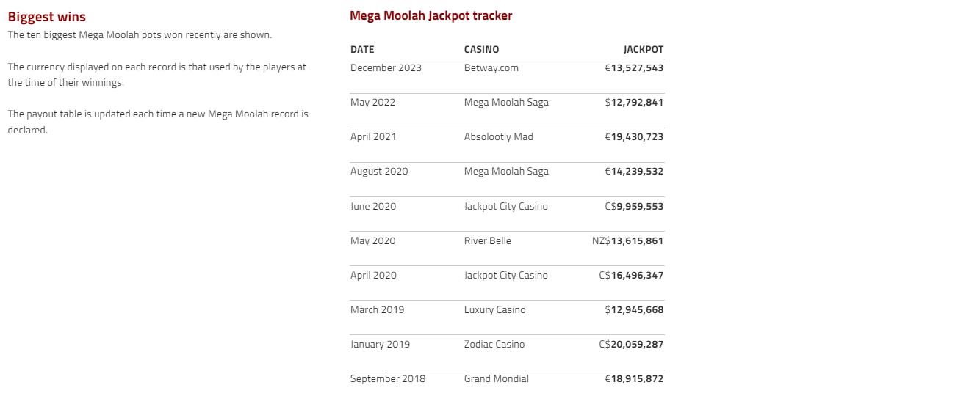969x393 pixels.
Task: Click the DATE column header
Action: point(362,49)
